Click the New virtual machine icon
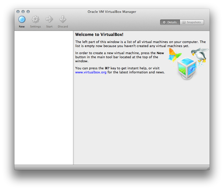 click(x=22, y=19)
